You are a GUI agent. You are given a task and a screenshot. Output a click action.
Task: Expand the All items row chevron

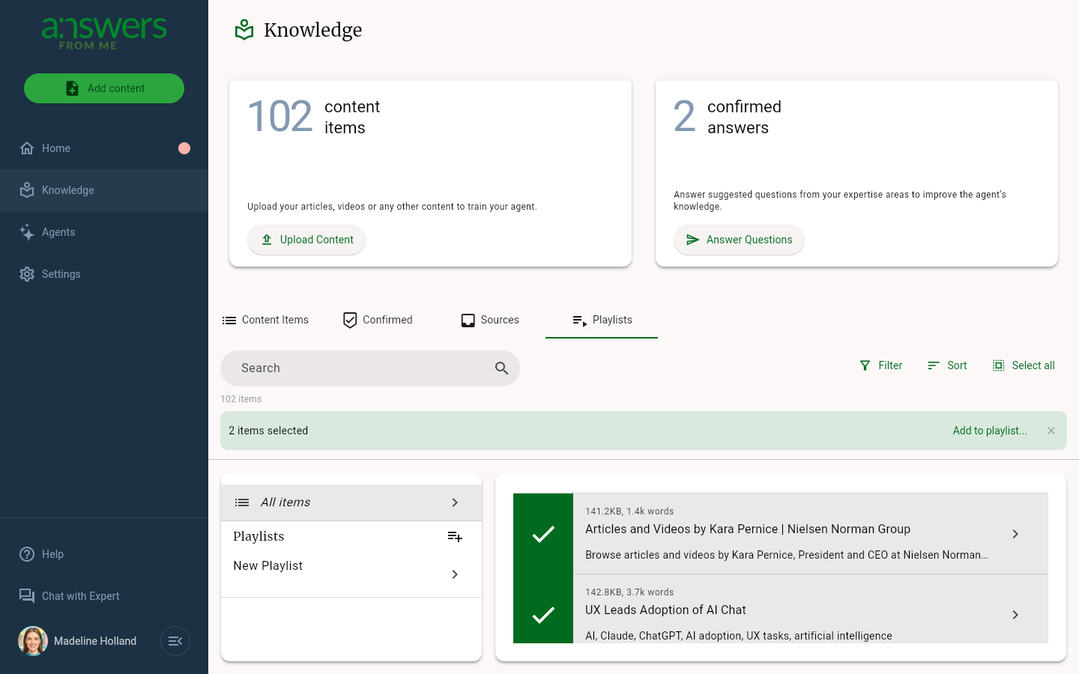[x=455, y=503]
